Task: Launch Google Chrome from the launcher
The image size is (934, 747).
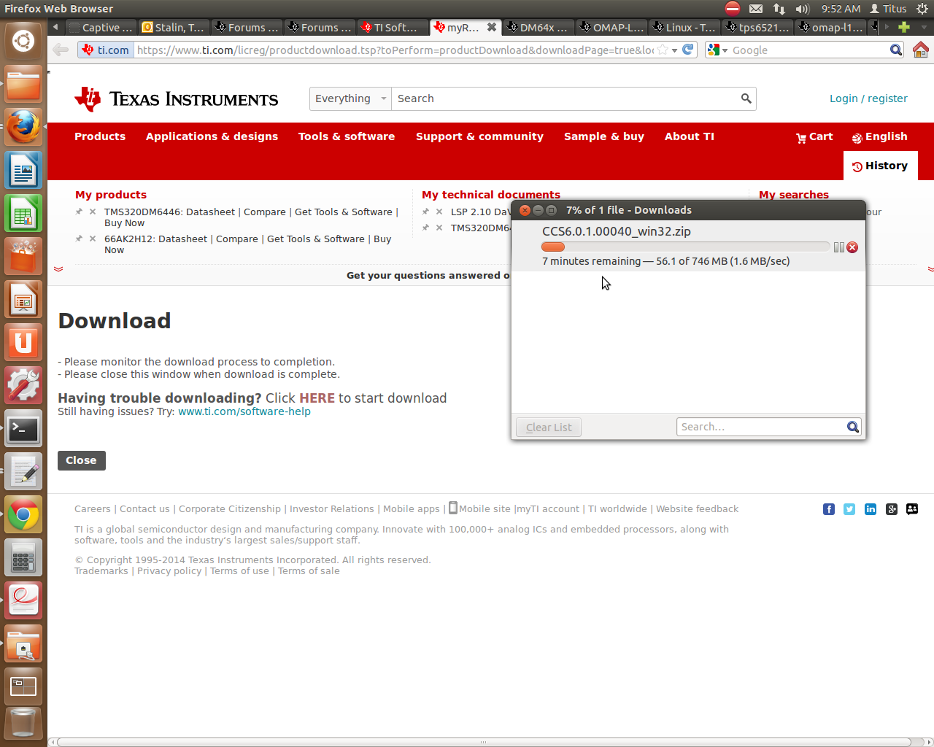Action: coord(23,516)
